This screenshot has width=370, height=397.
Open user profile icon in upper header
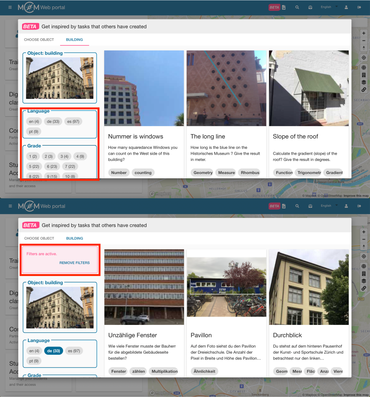click(346, 7)
